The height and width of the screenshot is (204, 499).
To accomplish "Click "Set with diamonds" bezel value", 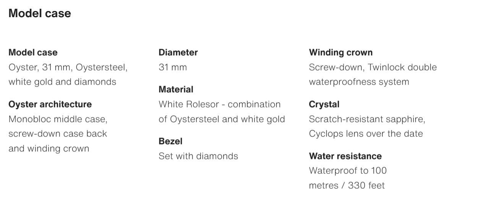I will 198,156.
